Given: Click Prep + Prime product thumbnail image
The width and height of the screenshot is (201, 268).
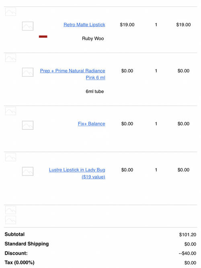Looking at the screenshot, I should [28, 72].
